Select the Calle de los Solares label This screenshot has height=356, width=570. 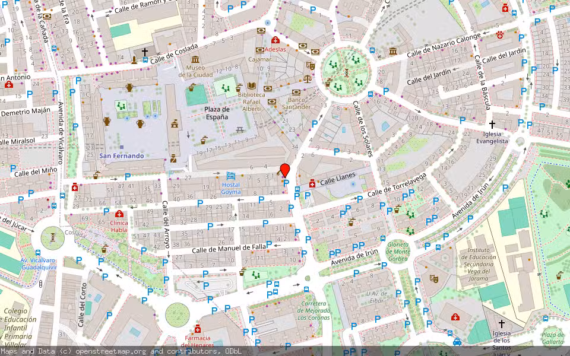pyautogui.click(x=363, y=129)
